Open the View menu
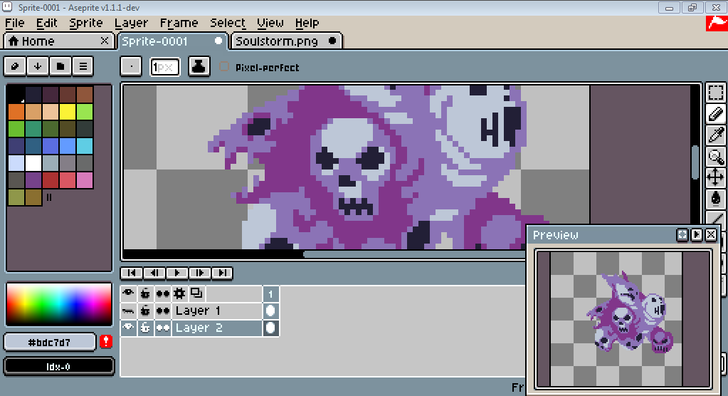The height and width of the screenshot is (396, 728). 270,24
